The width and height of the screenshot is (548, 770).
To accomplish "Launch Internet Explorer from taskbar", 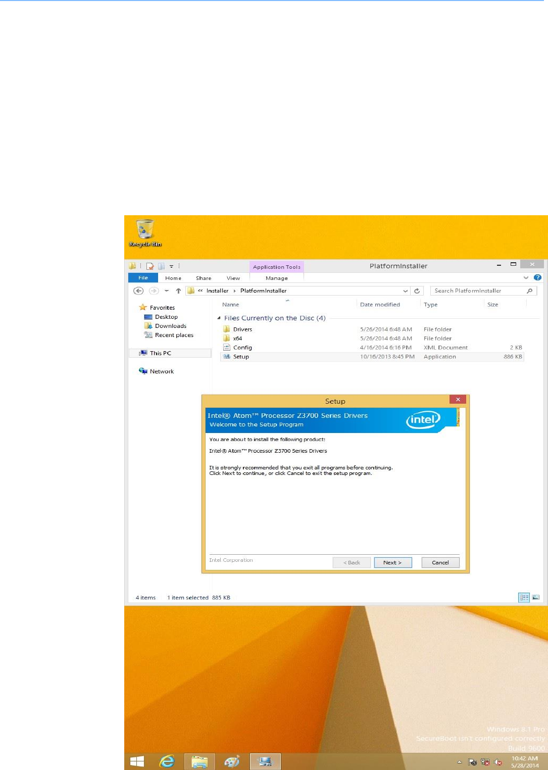I will pyautogui.click(x=167, y=761).
